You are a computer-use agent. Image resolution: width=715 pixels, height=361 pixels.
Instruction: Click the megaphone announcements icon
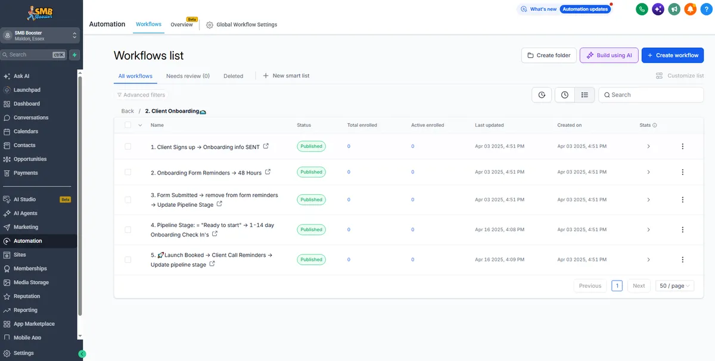coord(674,9)
